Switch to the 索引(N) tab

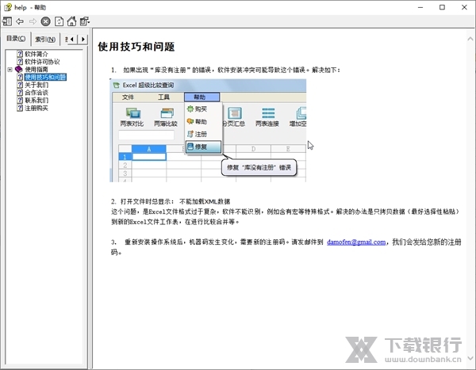pos(45,39)
